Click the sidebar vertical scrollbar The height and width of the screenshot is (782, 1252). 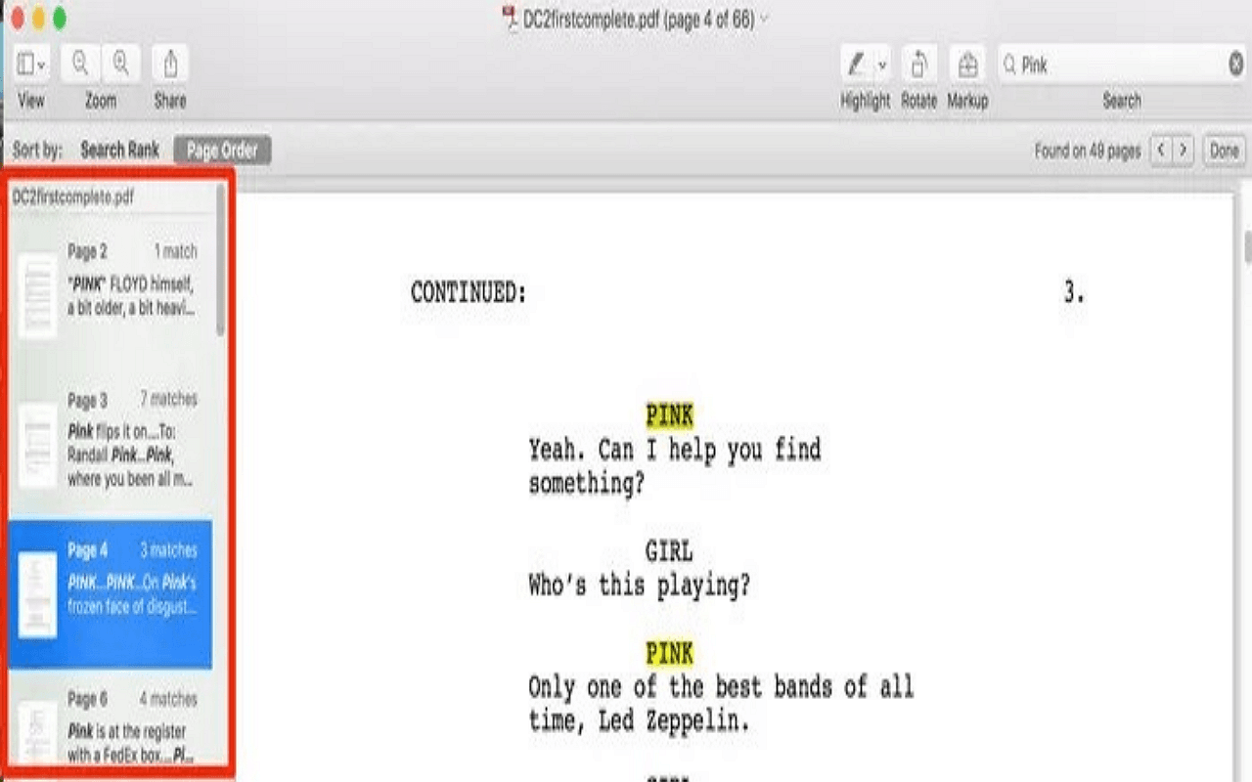(x=220, y=262)
